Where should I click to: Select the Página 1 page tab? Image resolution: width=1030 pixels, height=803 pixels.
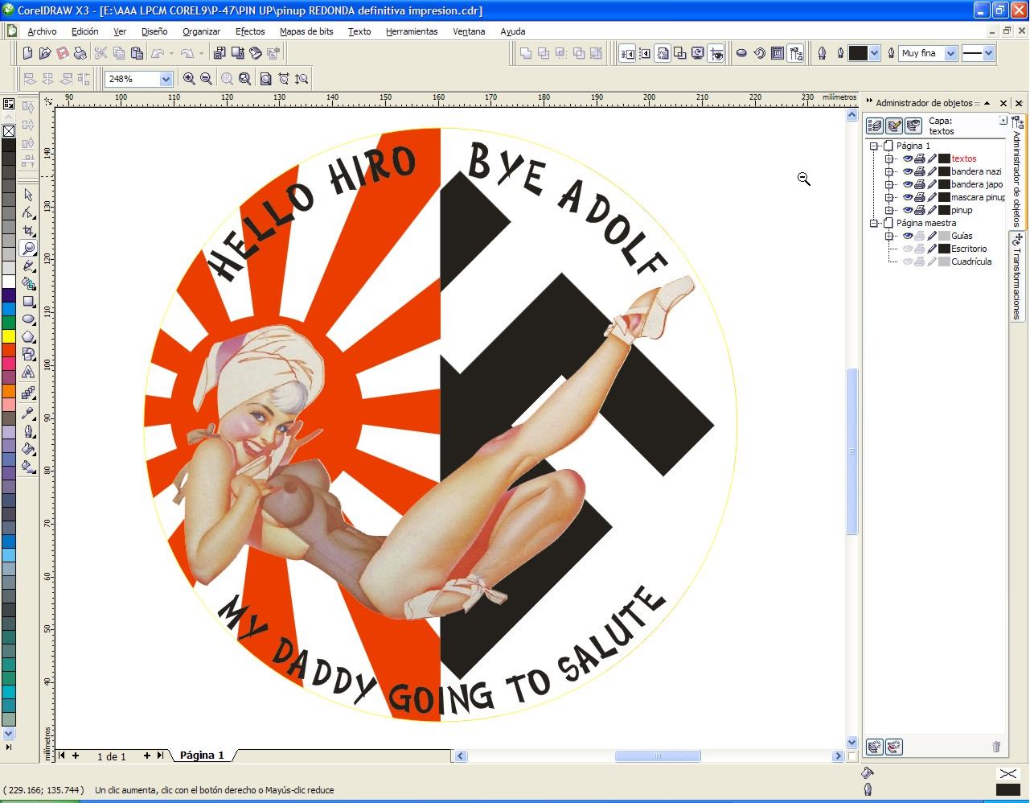tap(202, 756)
